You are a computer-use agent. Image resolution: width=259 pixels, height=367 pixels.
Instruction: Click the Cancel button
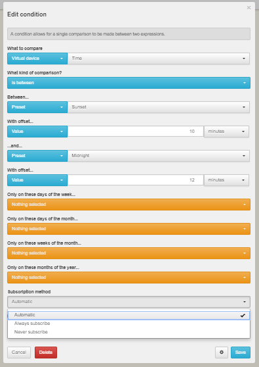click(x=19, y=353)
